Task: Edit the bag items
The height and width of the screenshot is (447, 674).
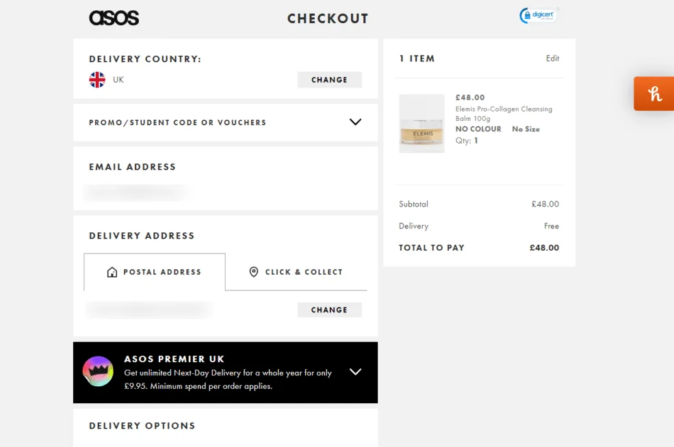Action: coord(552,59)
